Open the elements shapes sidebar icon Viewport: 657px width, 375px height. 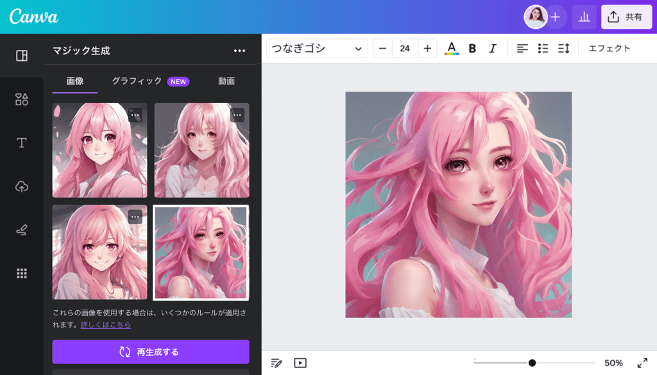point(22,99)
